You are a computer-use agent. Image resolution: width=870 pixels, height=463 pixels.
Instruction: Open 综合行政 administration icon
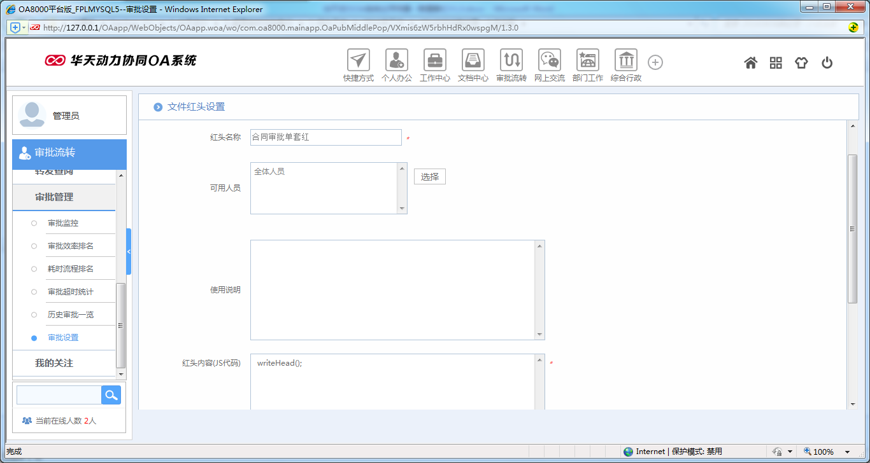(626, 60)
